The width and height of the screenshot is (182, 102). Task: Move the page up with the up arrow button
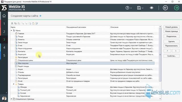coord(167,51)
